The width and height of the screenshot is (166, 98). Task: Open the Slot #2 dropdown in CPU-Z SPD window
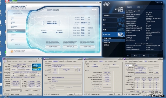[129, 65]
